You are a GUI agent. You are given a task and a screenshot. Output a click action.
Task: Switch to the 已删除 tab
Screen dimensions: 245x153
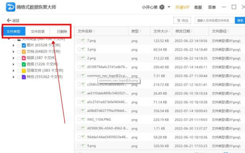click(x=62, y=32)
